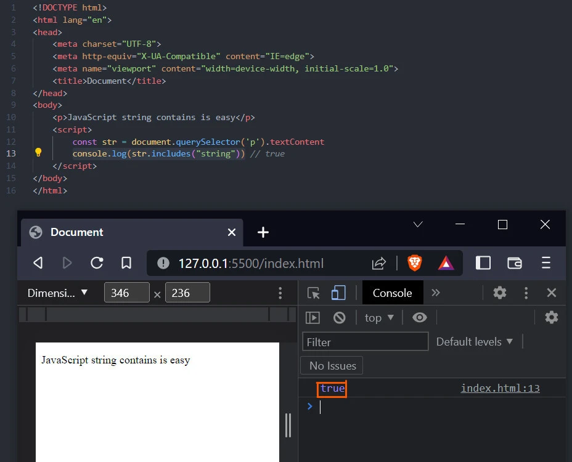Click inside the console Filter field
572x462 pixels.
tap(365, 341)
